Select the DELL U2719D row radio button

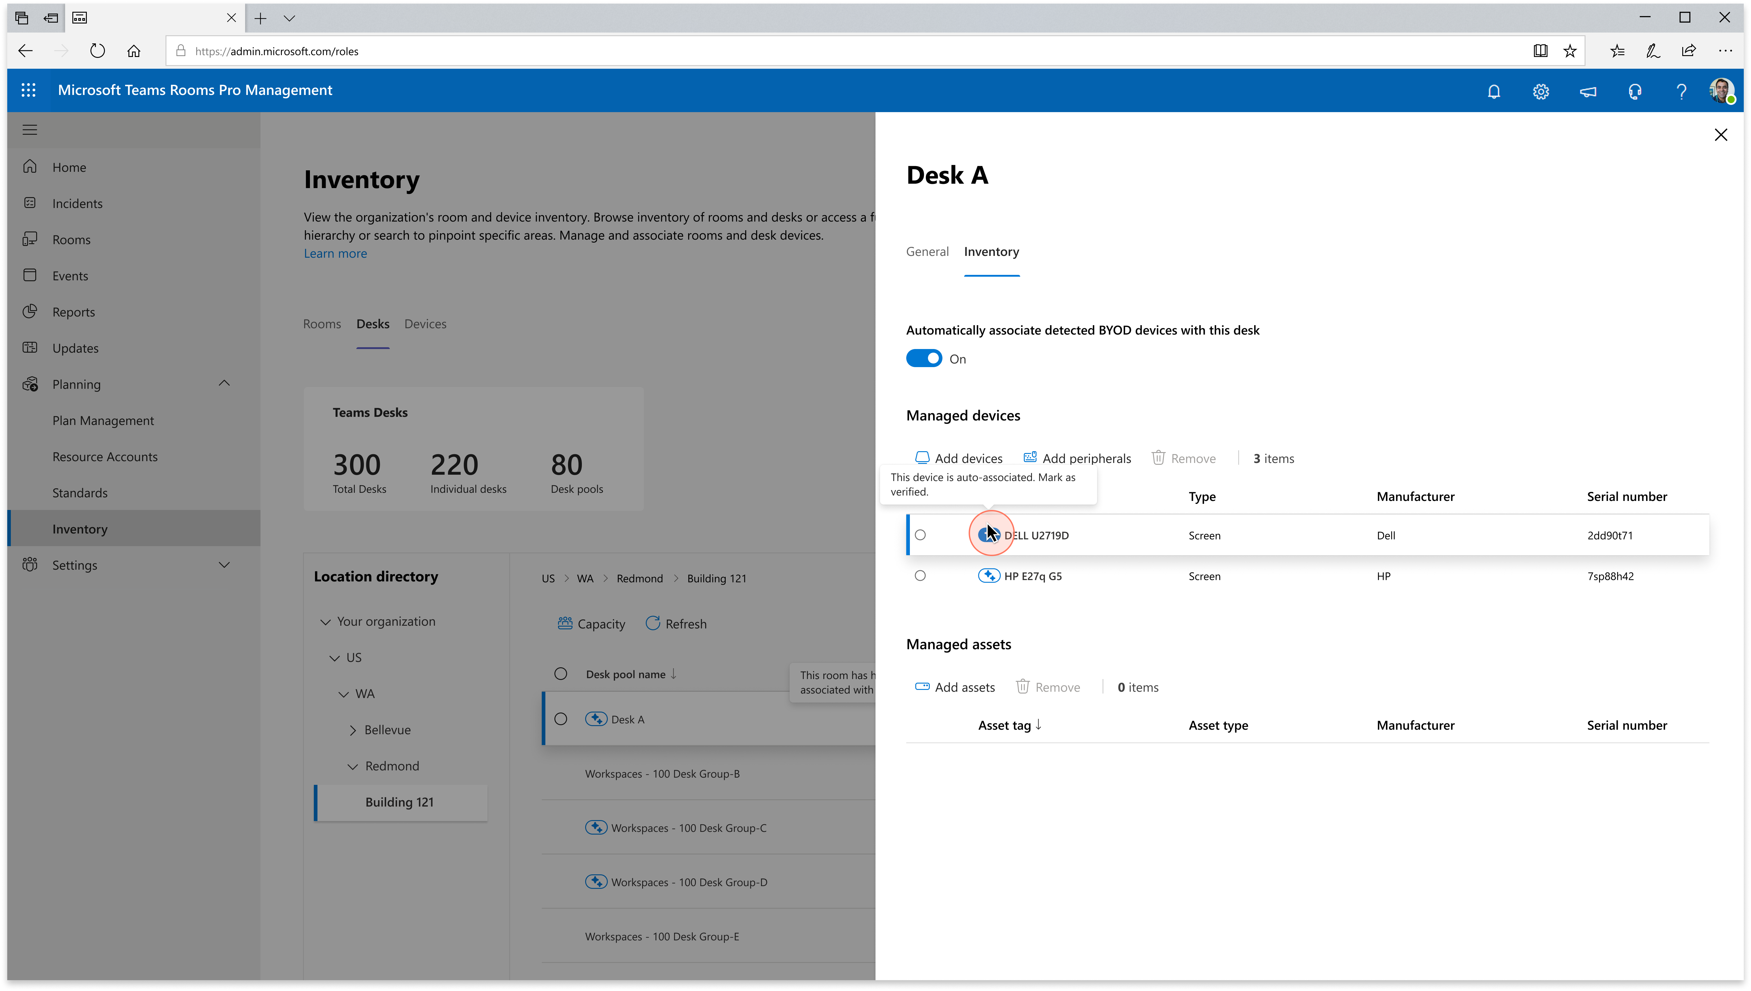click(920, 535)
